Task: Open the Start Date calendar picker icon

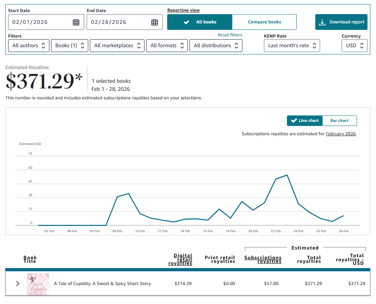Action: (76, 22)
